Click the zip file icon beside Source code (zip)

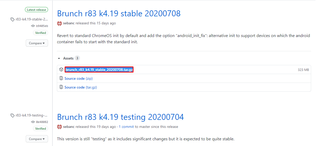pyautogui.click(x=61, y=78)
